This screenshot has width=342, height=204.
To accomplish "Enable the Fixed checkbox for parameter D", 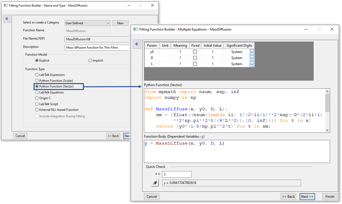I will (195, 58).
